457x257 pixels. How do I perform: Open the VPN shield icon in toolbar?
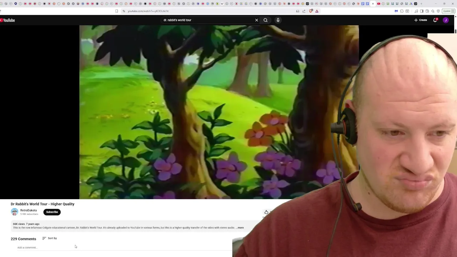[x=438, y=11]
